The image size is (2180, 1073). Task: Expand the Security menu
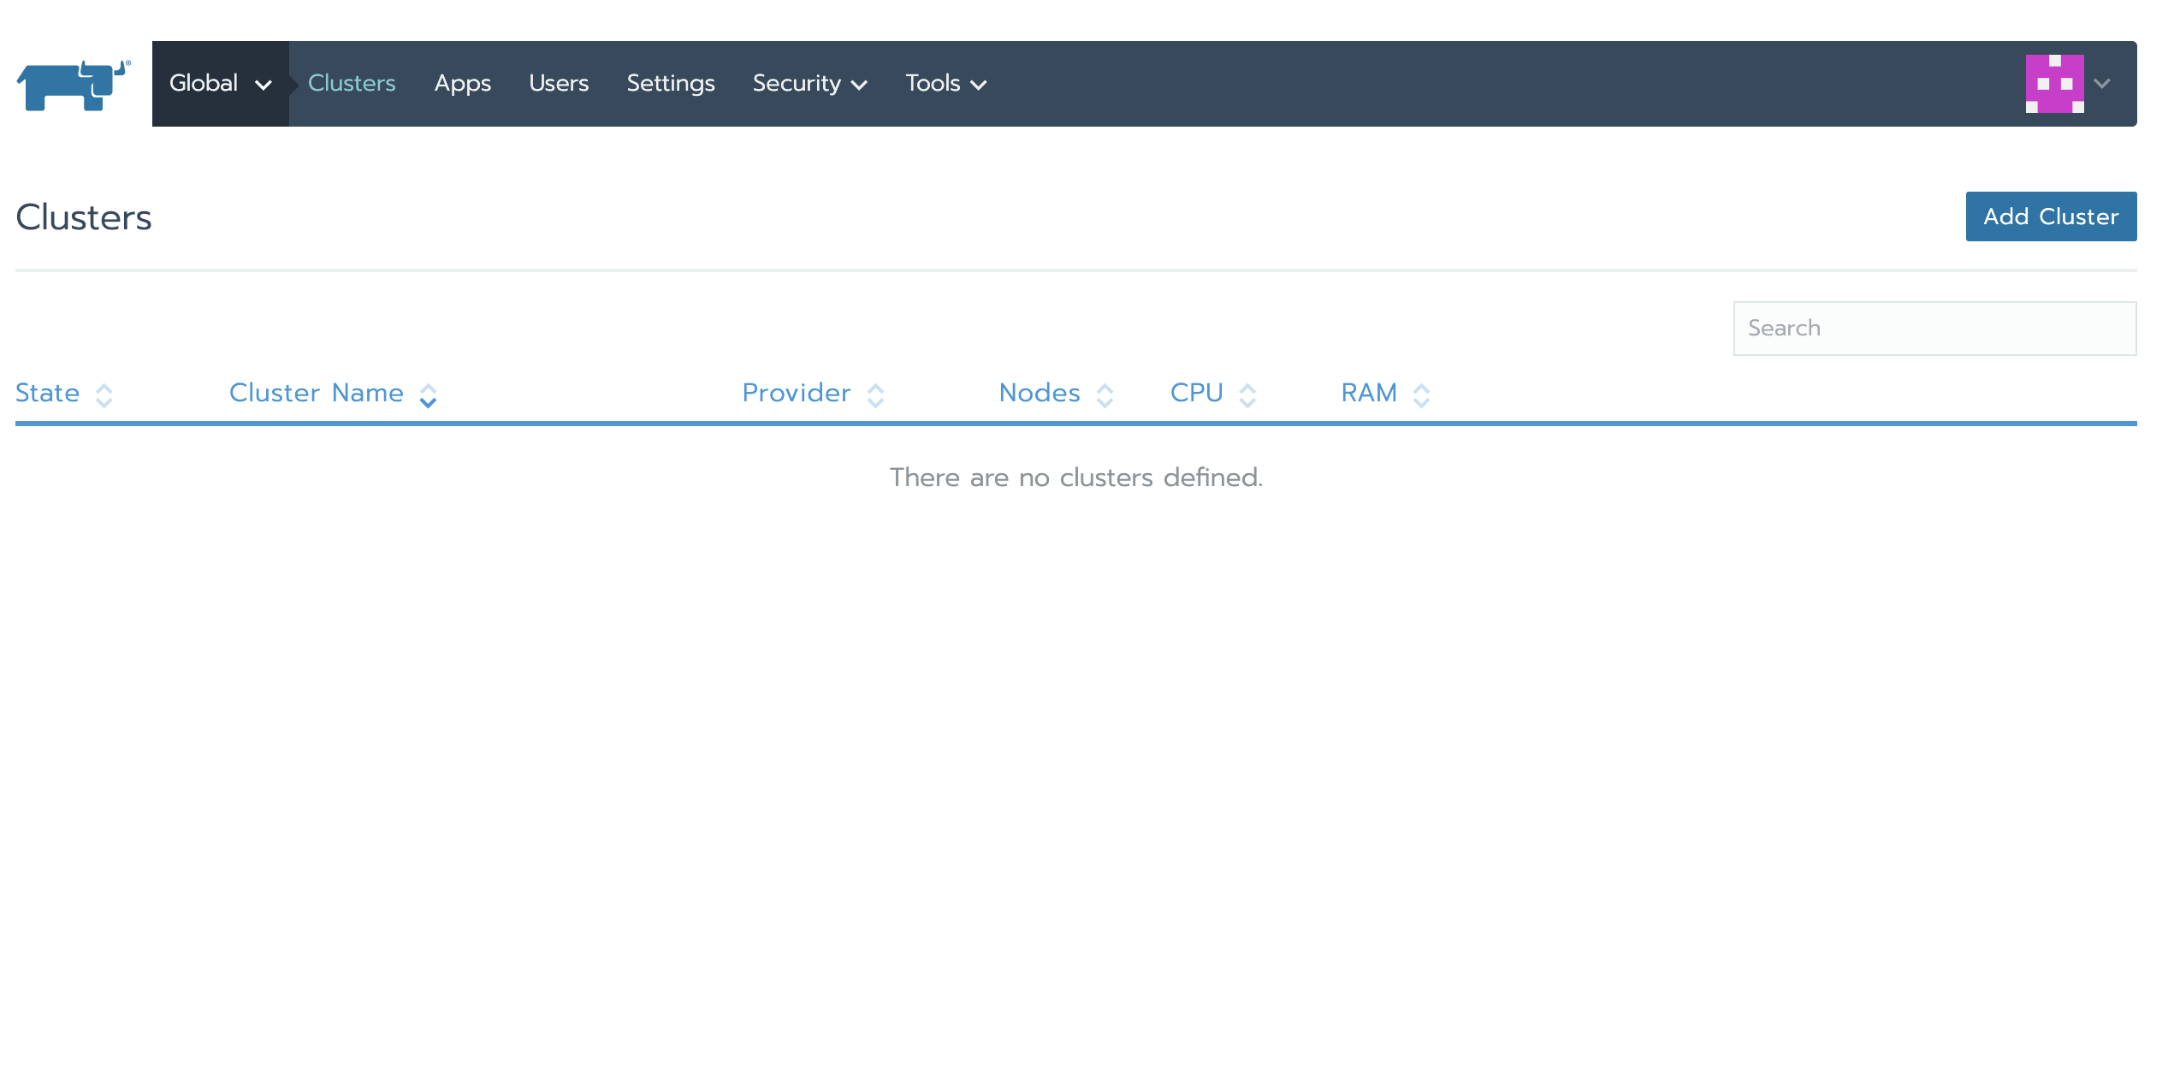pos(809,84)
